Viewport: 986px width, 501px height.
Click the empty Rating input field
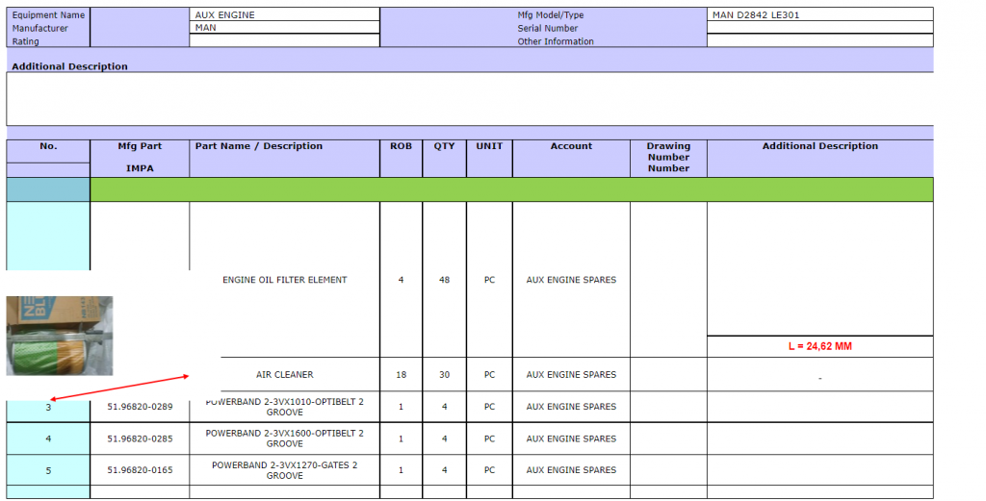coord(284,41)
